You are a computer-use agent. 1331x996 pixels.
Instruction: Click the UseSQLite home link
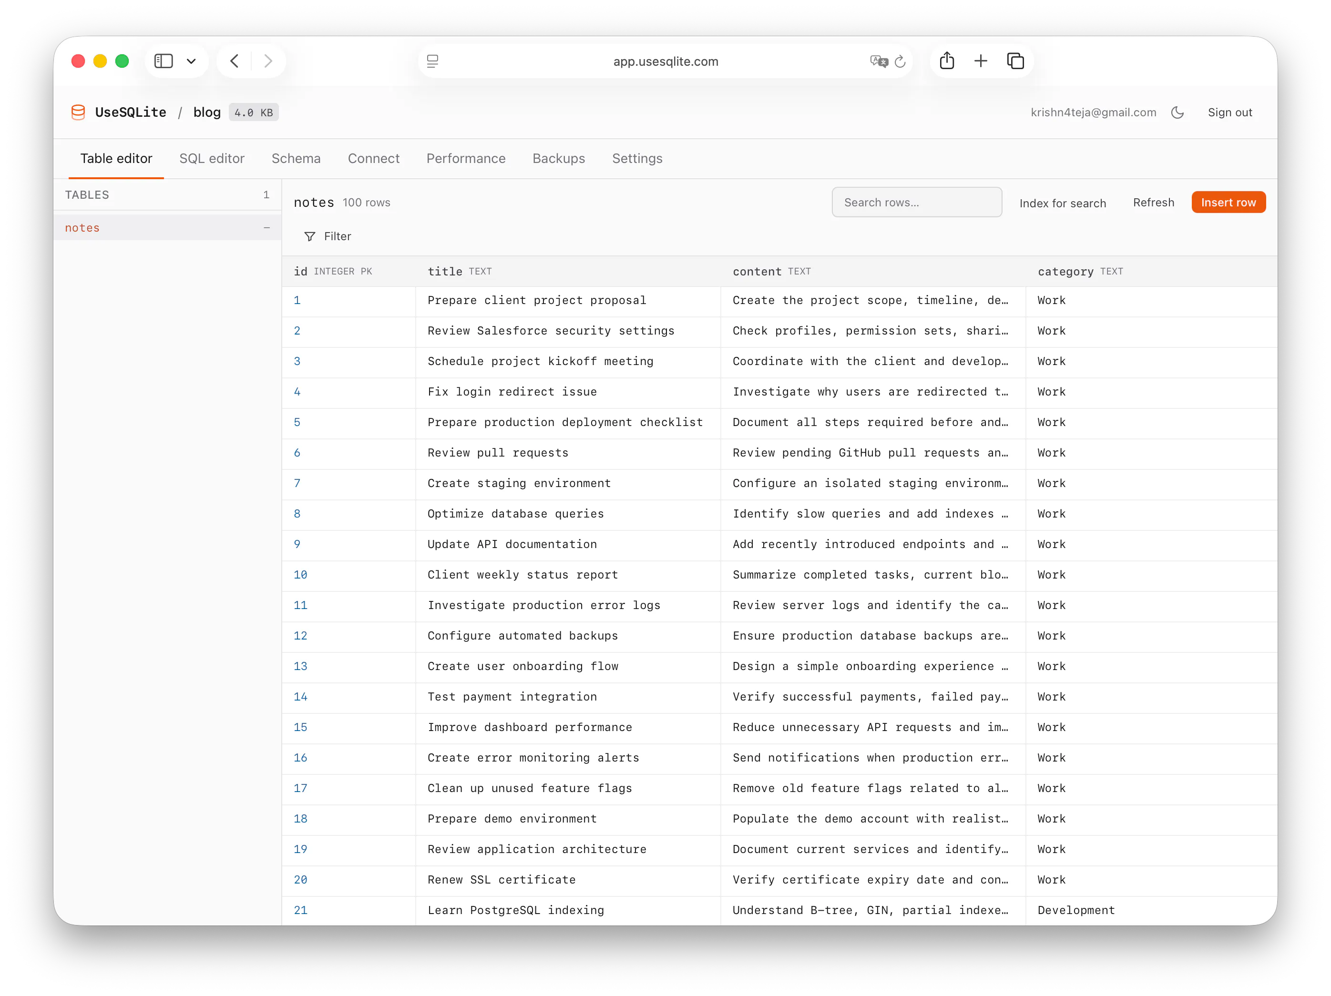tap(131, 112)
